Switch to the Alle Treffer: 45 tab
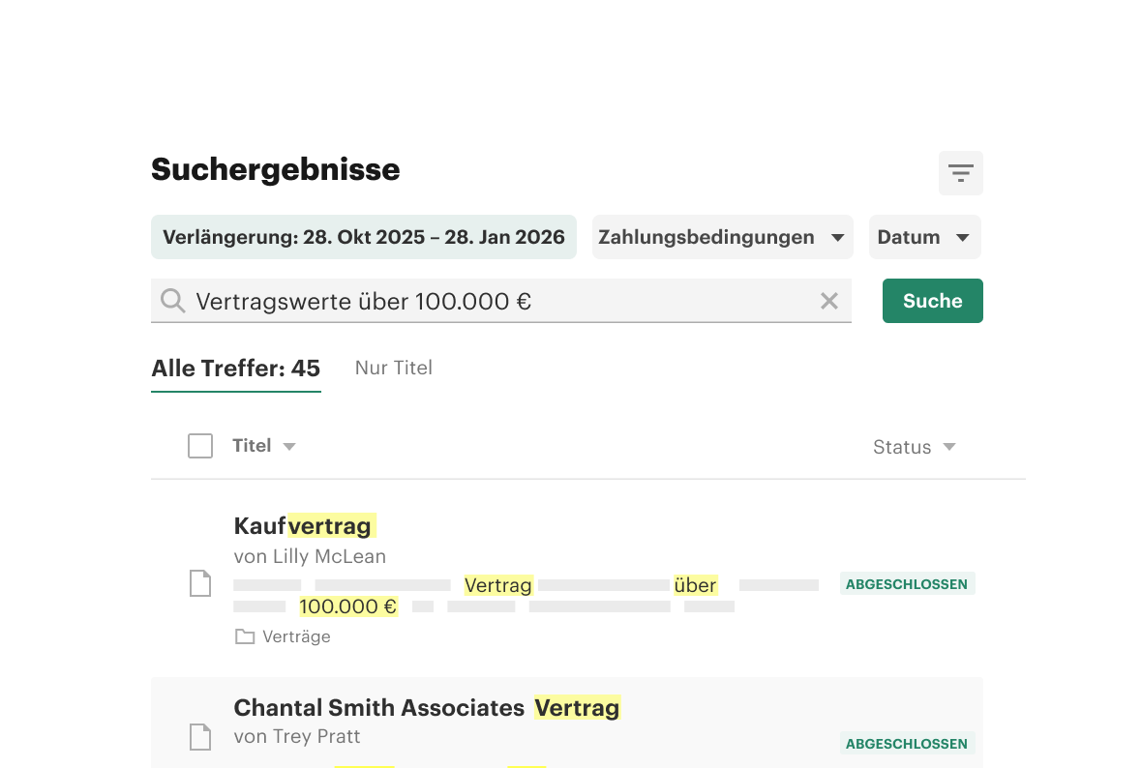Image resolution: width=1142 pixels, height=768 pixels. coord(236,369)
